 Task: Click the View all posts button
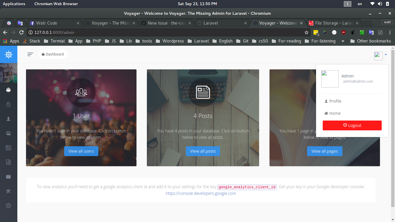point(203,151)
